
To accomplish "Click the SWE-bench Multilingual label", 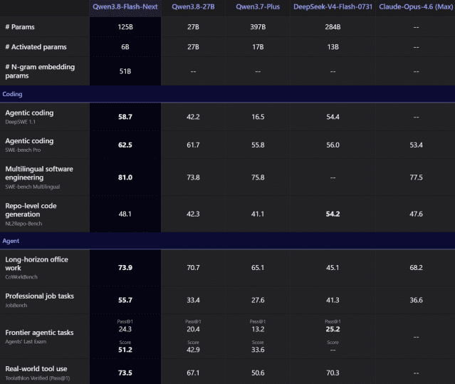I will (x=33, y=187).
